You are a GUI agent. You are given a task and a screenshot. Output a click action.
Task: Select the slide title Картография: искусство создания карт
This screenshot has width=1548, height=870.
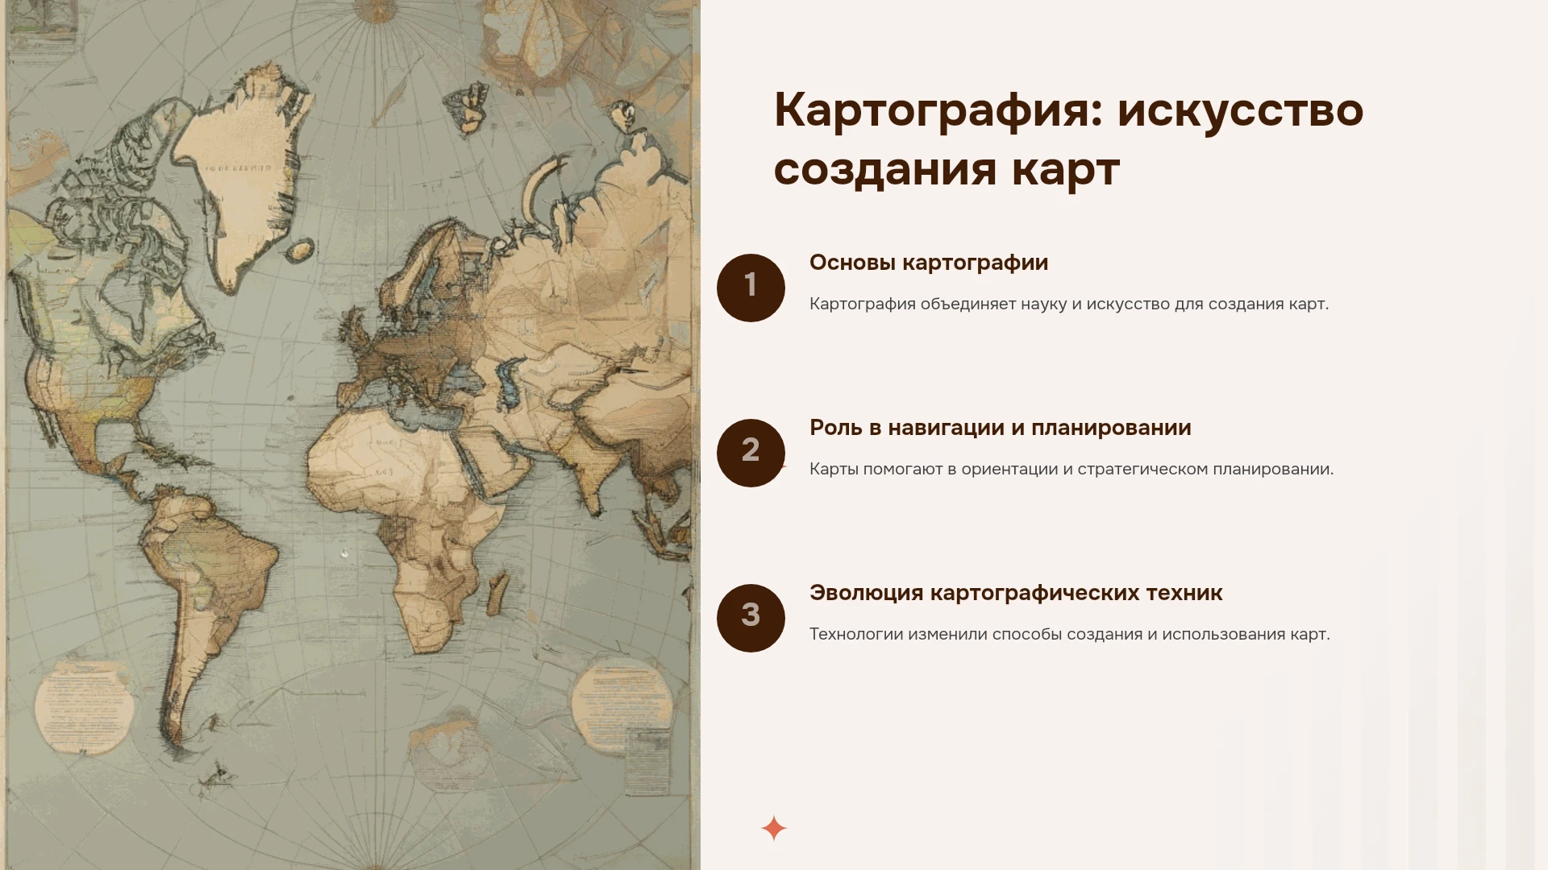pyautogui.click(x=1068, y=139)
